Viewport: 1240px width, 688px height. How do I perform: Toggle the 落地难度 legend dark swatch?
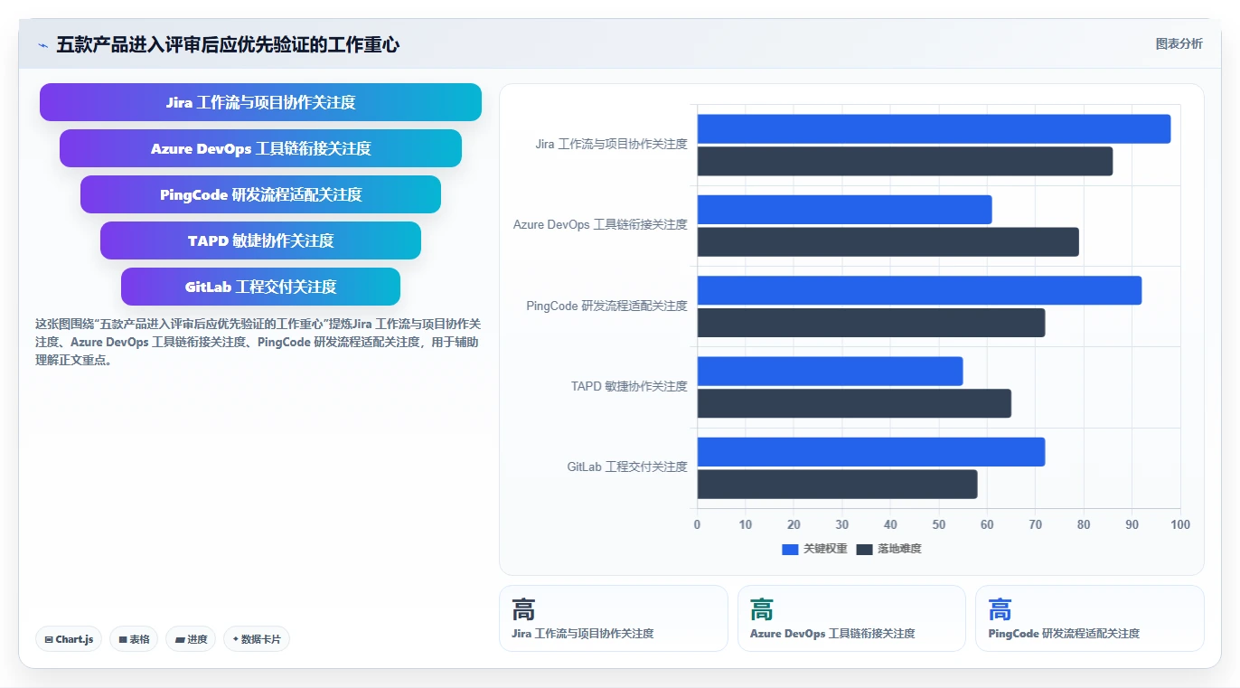(x=864, y=549)
